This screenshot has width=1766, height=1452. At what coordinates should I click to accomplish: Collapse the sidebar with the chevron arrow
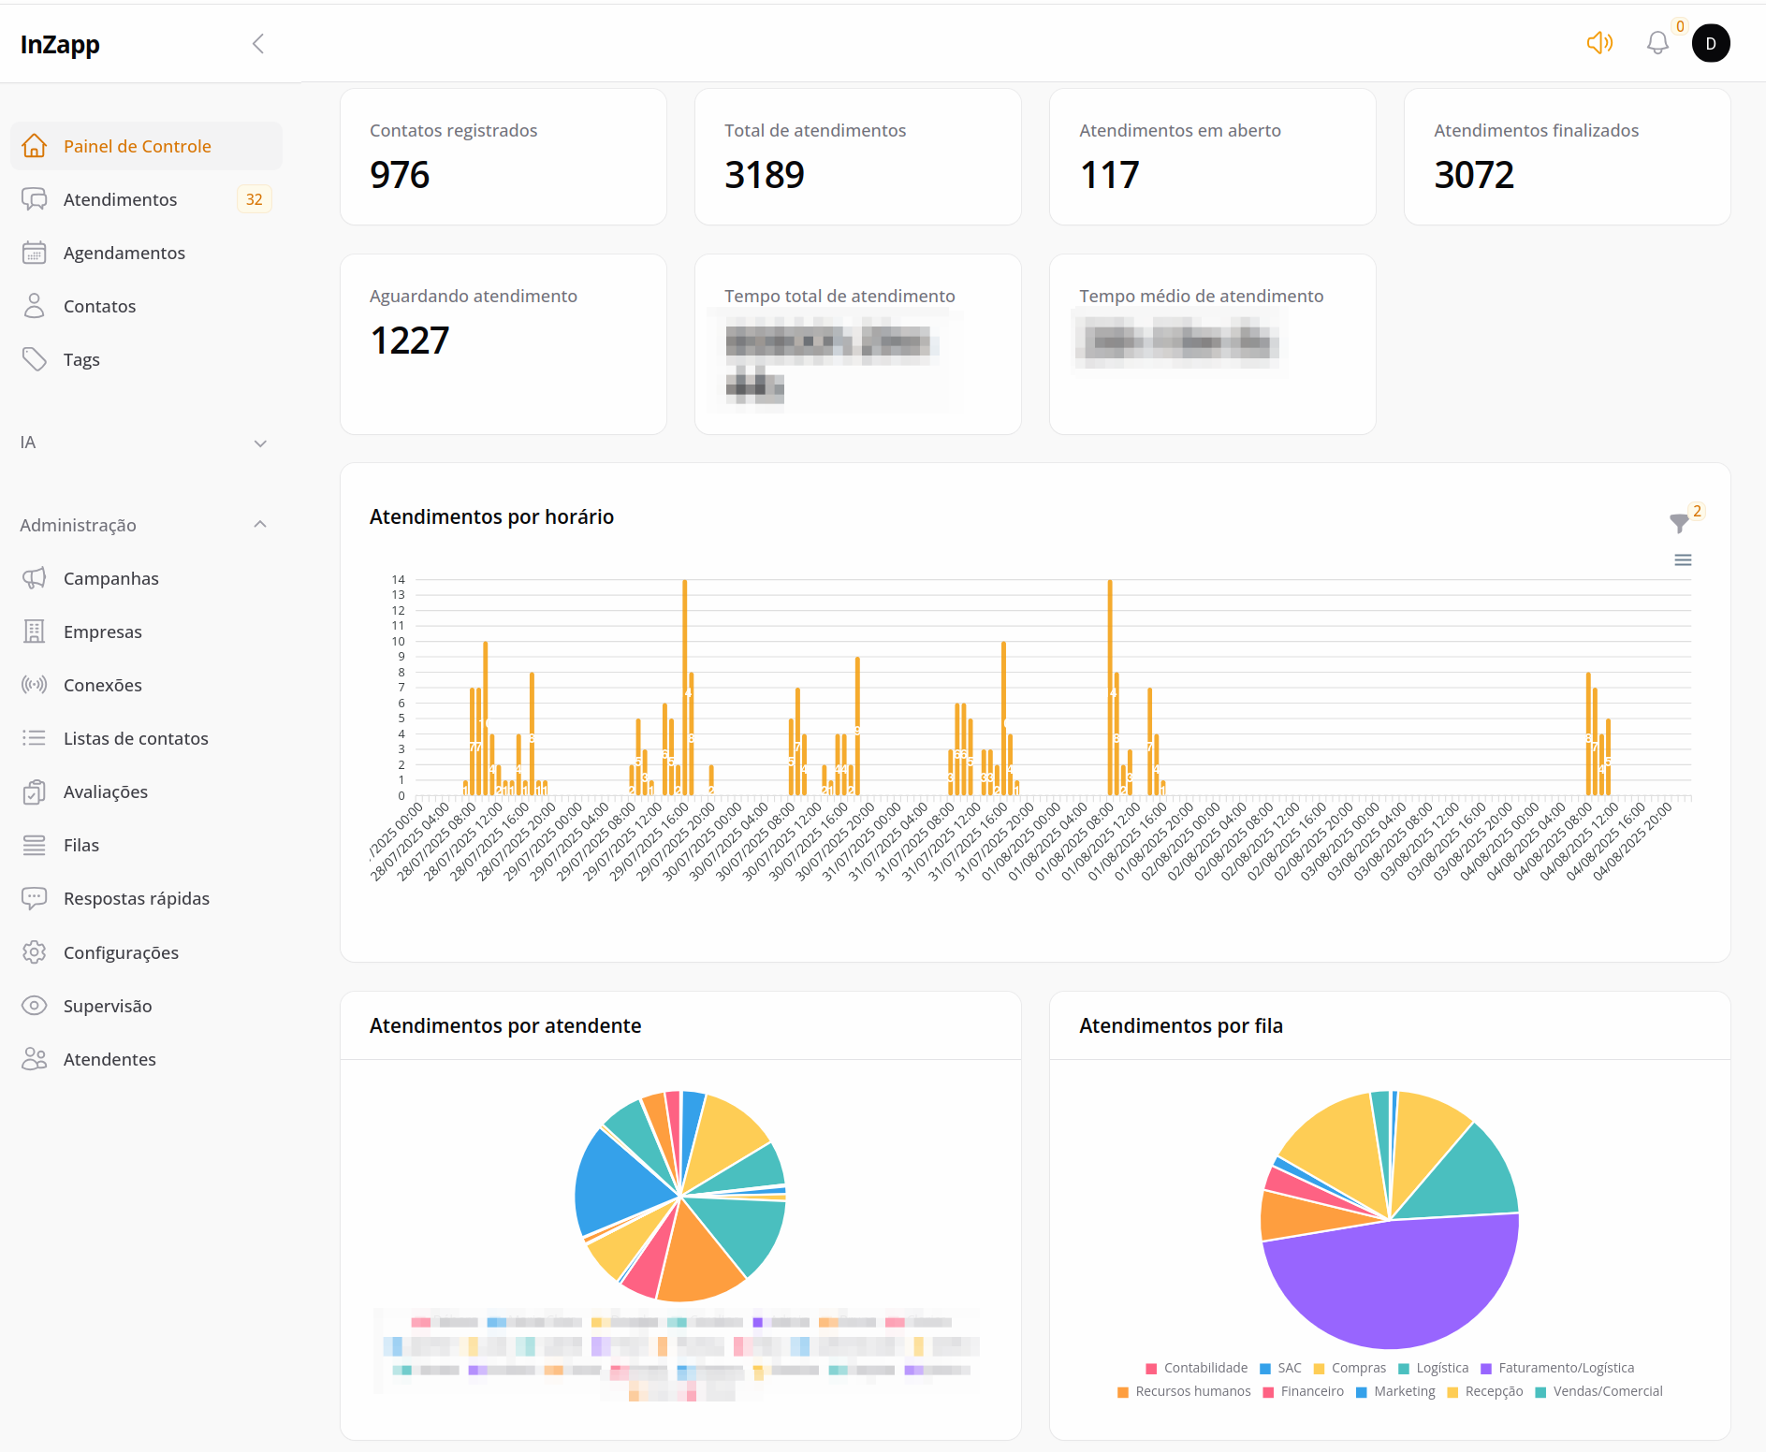point(258,43)
